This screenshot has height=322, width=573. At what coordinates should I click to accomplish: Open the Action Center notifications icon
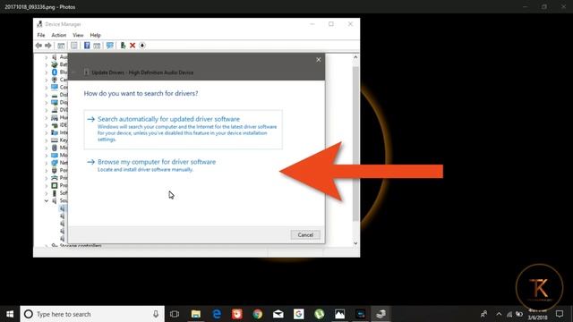(560, 314)
